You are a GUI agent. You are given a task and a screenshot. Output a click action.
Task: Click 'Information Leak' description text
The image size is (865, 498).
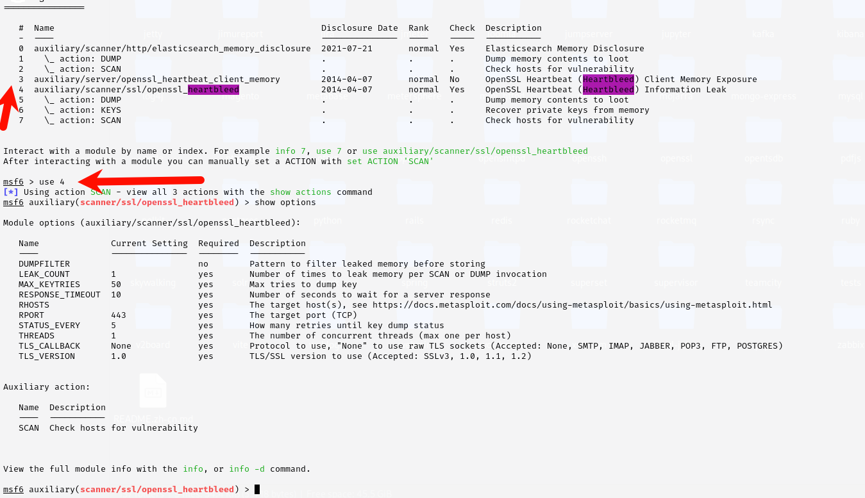[x=685, y=90]
